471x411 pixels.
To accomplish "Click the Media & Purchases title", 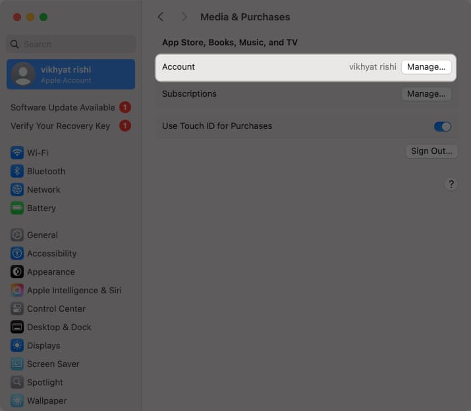I will click(245, 17).
